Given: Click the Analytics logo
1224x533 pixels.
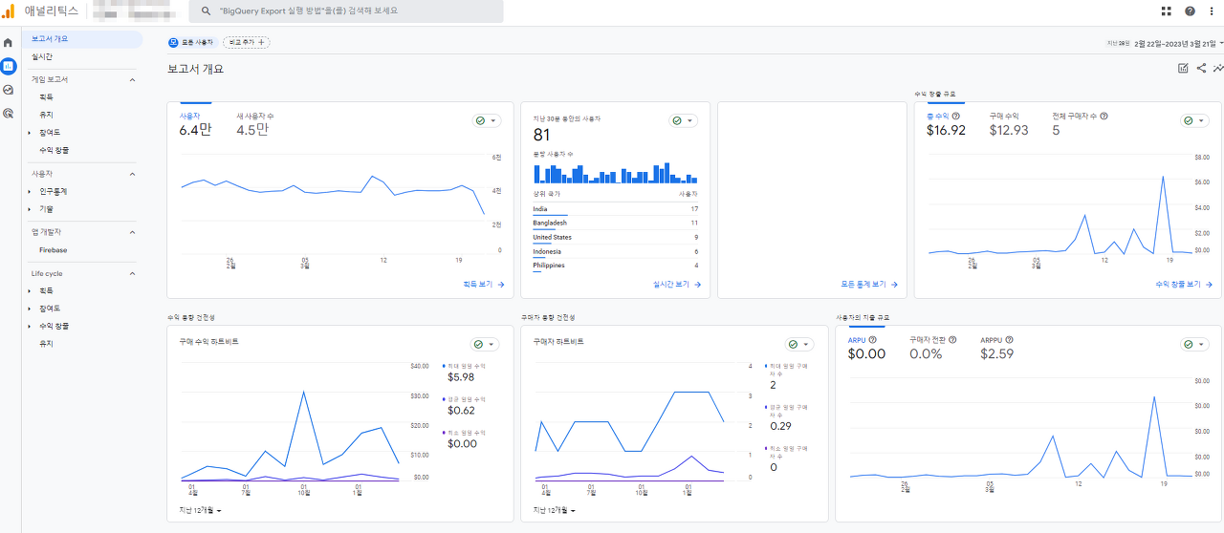Looking at the screenshot, I should pos(8,11).
